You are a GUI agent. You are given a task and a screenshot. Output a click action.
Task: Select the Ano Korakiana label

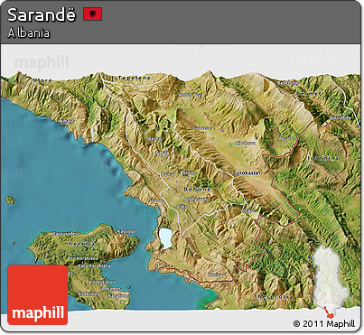pos(82,258)
